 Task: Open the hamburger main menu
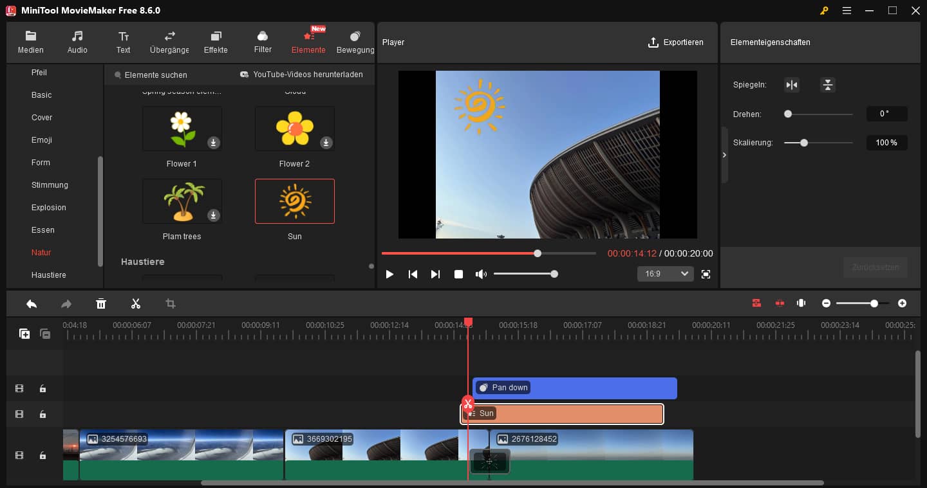click(x=847, y=11)
